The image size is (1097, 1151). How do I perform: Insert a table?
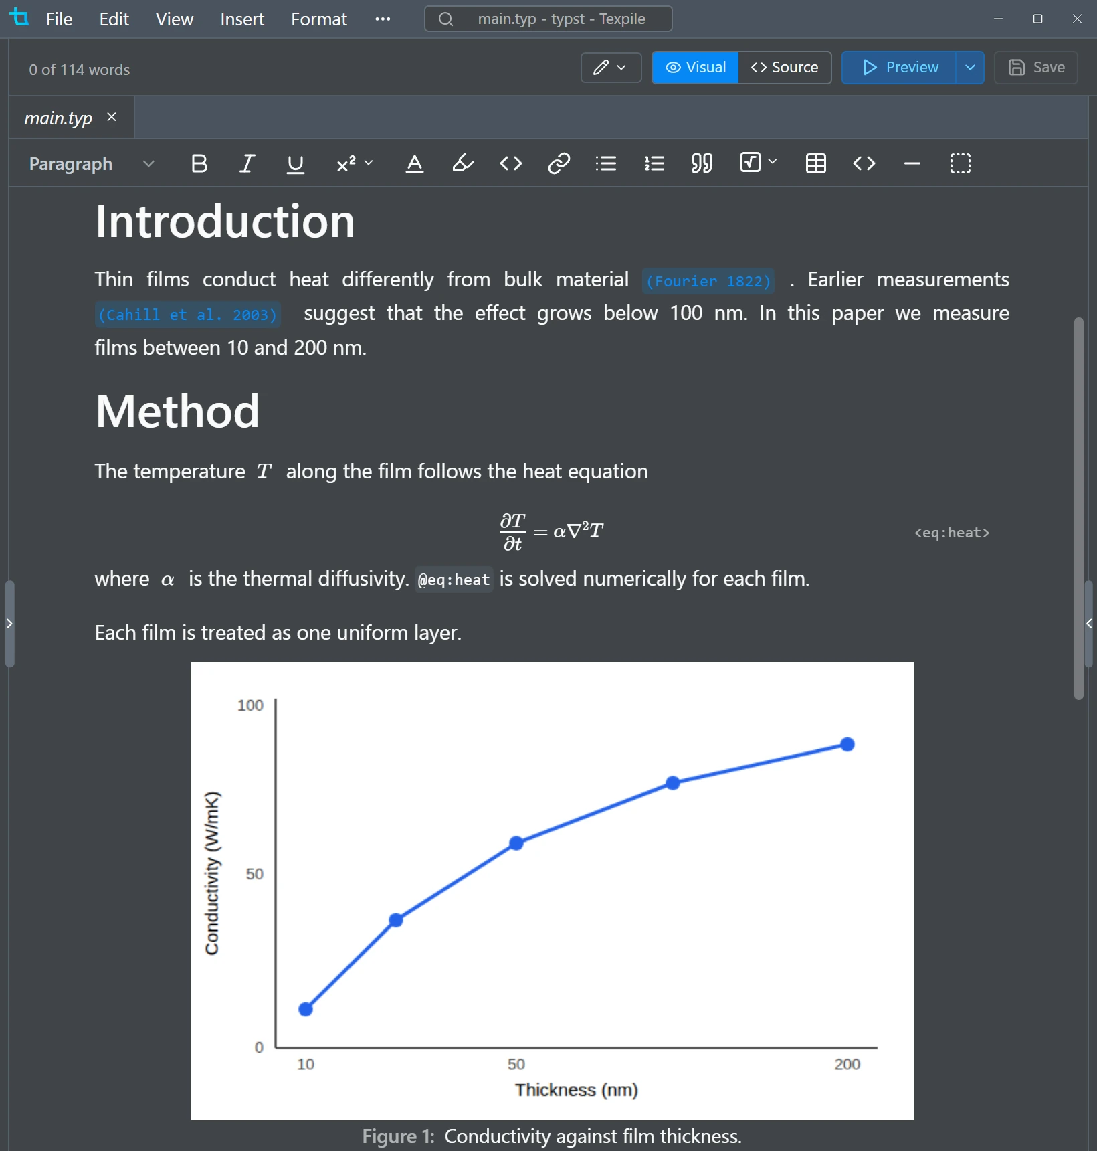(x=815, y=163)
